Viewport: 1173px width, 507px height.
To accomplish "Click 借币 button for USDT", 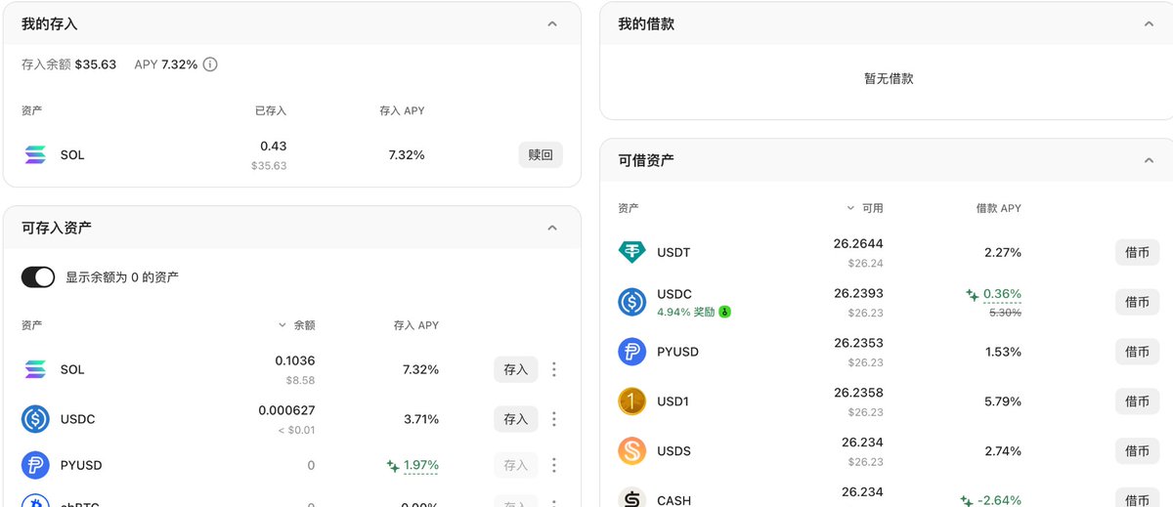I will point(1137,252).
